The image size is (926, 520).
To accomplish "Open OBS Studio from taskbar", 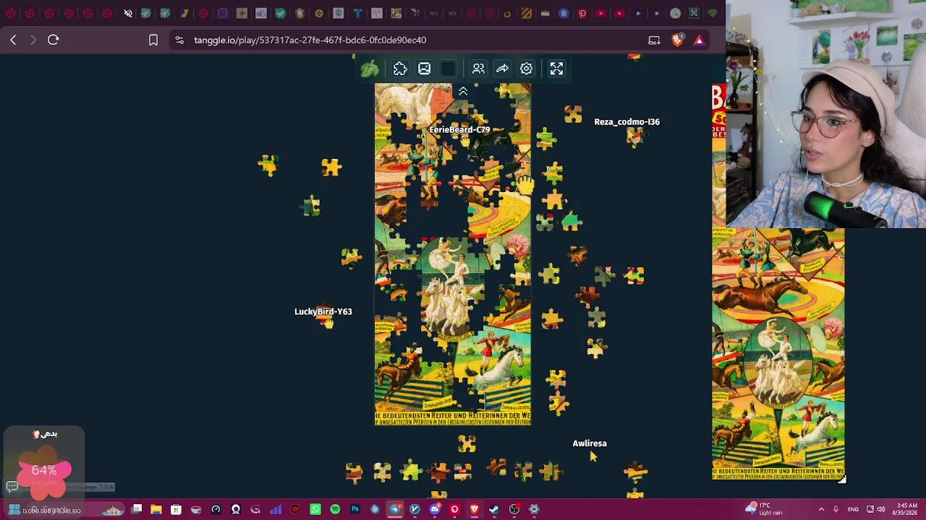I will (514, 509).
